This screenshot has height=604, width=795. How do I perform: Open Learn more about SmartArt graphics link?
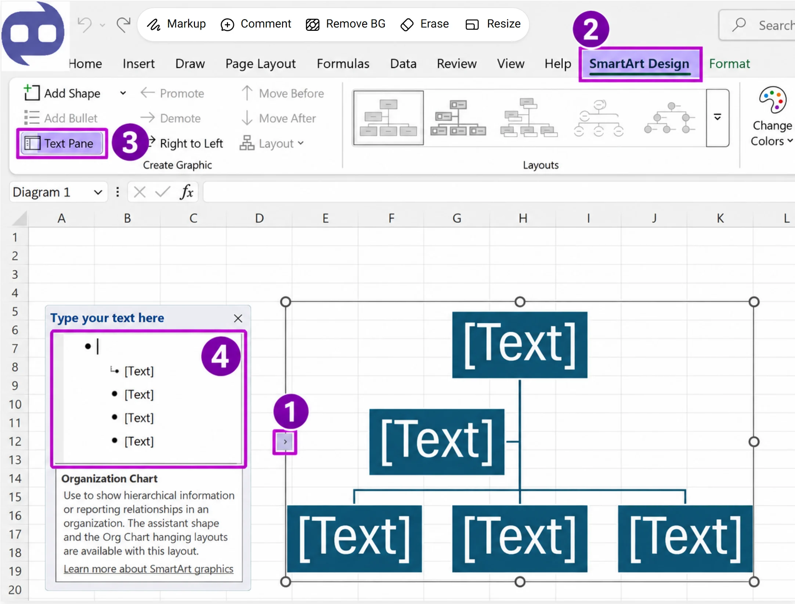(x=148, y=569)
